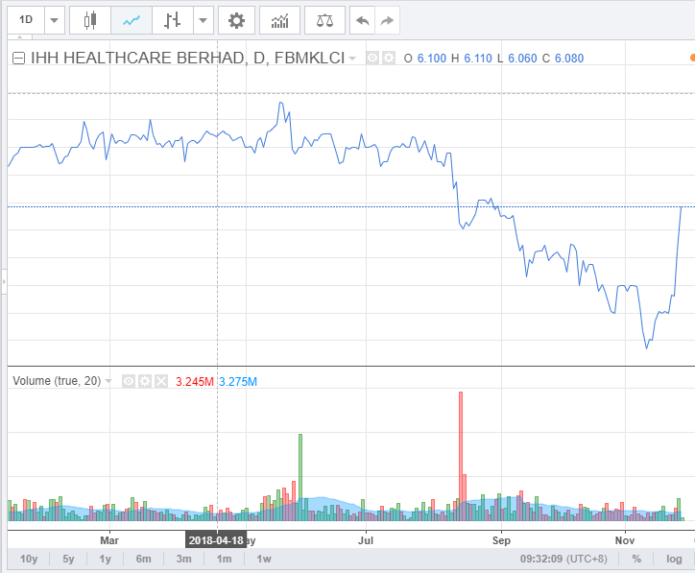
Task: Choose the bar chart style
Action: click(173, 20)
